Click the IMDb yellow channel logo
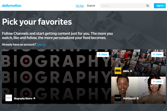Viewport: 167px width, 111px height. [118, 71]
